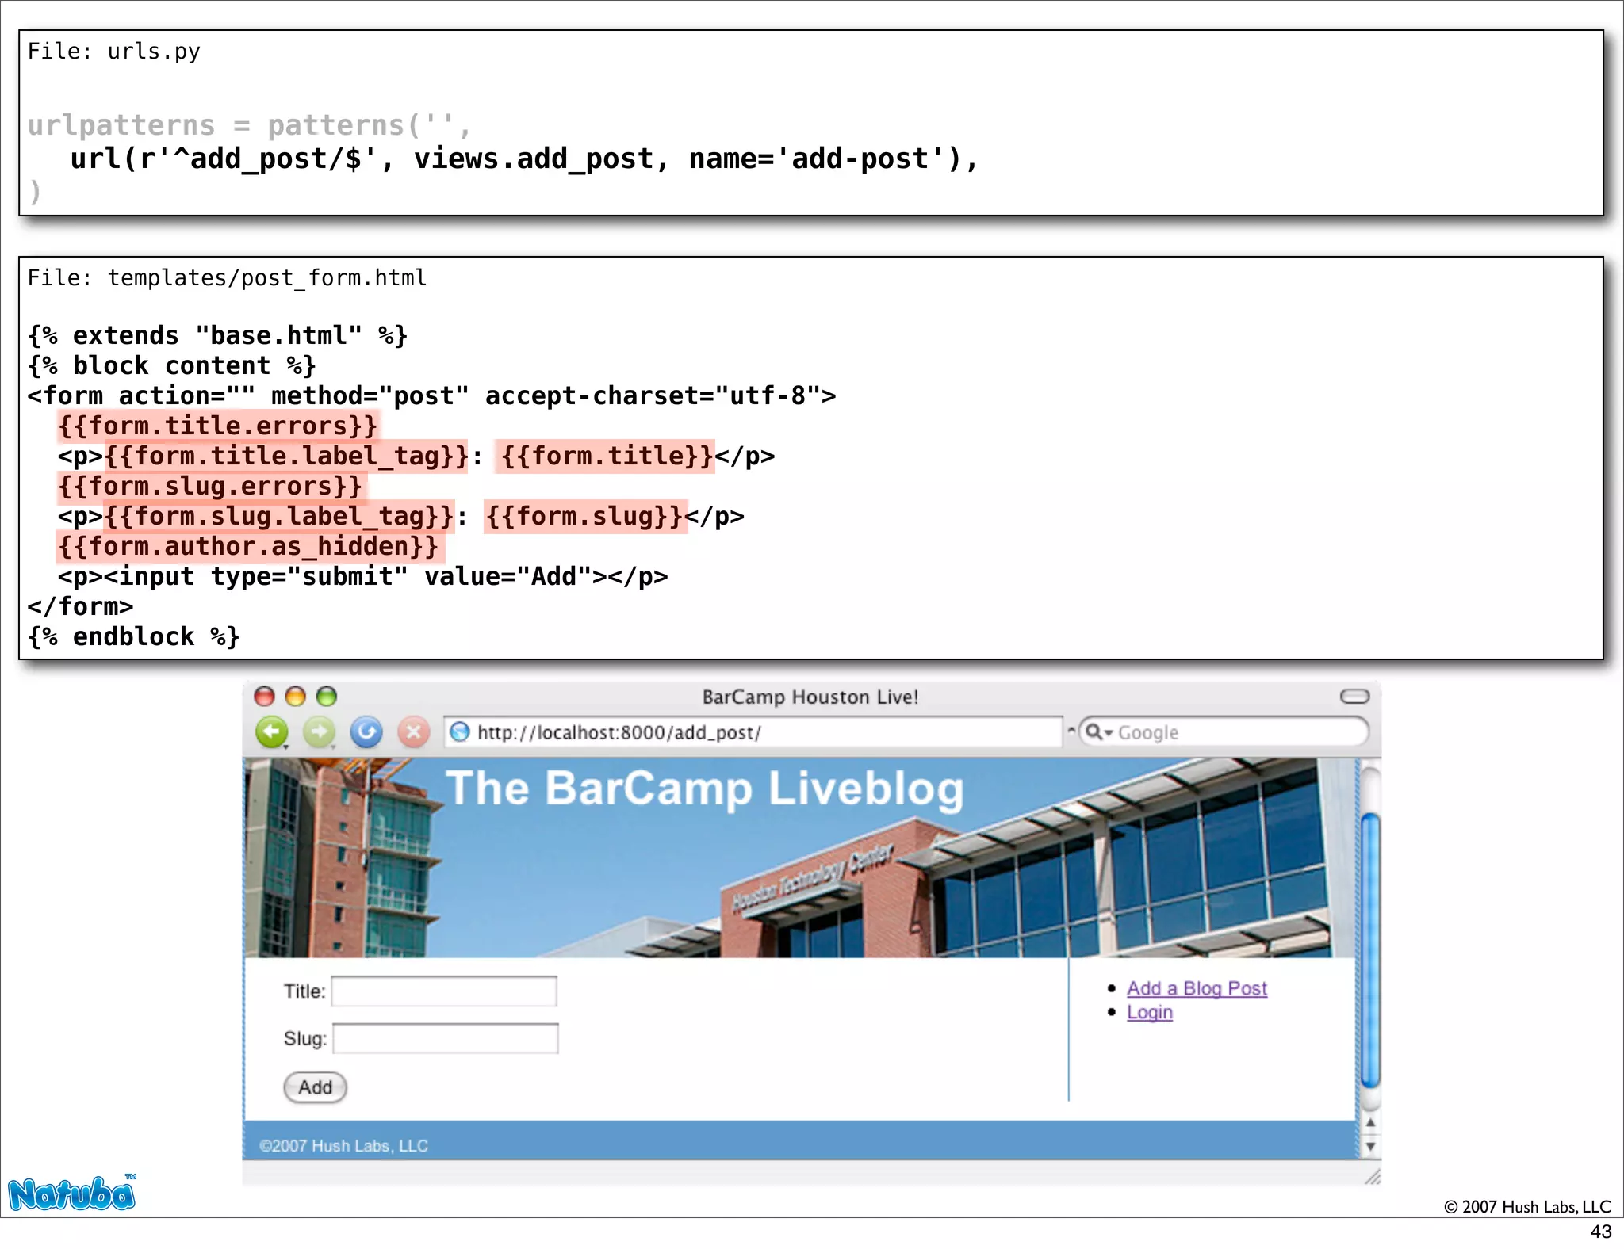Minimize the browser with yellow button
Screen dimensions: 1624x1249
tap(295, 697)
